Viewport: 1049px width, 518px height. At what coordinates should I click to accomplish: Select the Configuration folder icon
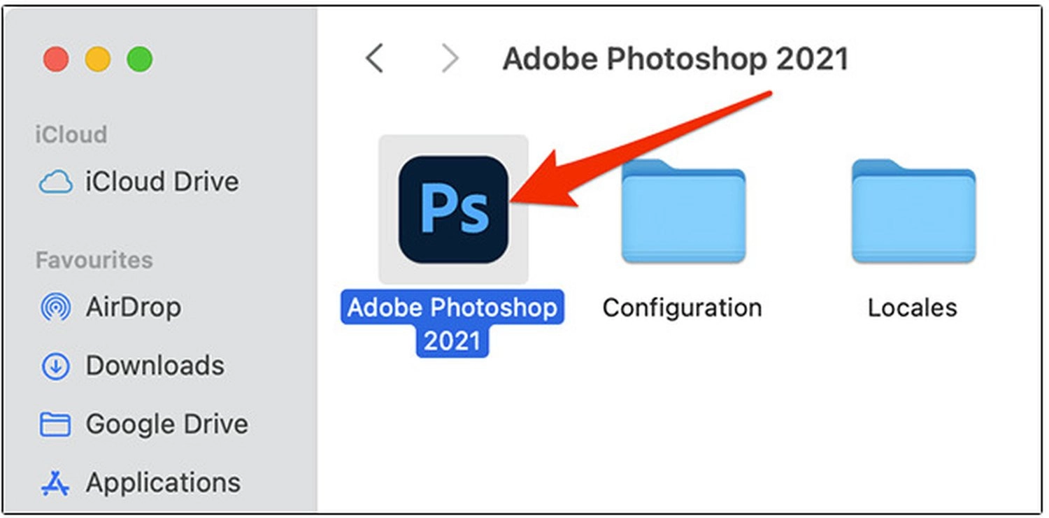683,210
